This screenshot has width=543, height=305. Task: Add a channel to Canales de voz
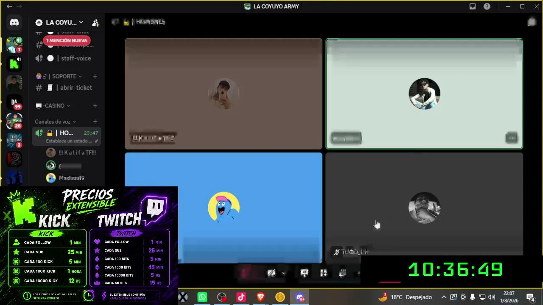coord(95,122)
